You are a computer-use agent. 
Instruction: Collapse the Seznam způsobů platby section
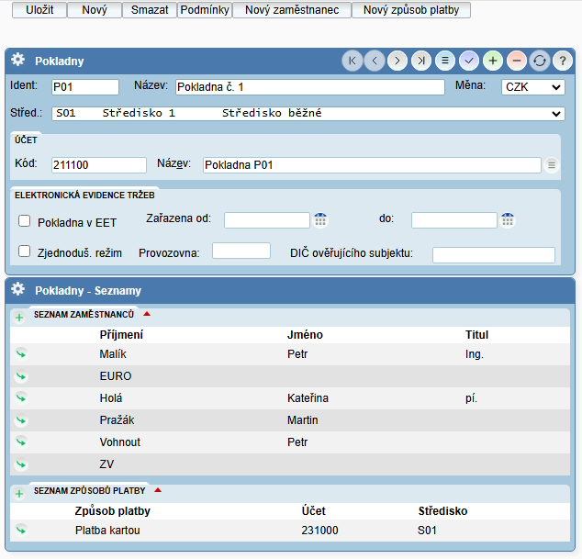click(158, 490)
